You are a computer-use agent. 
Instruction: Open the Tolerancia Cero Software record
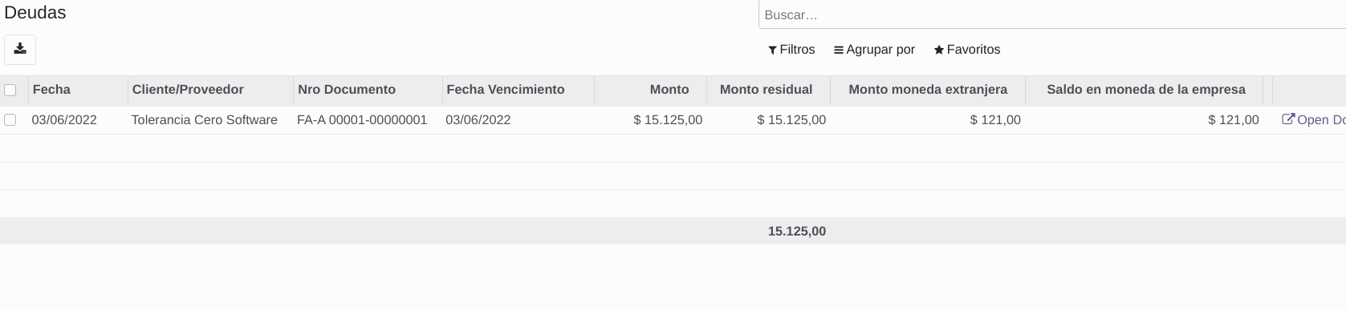pyautogui.click(x=205, y=119)
